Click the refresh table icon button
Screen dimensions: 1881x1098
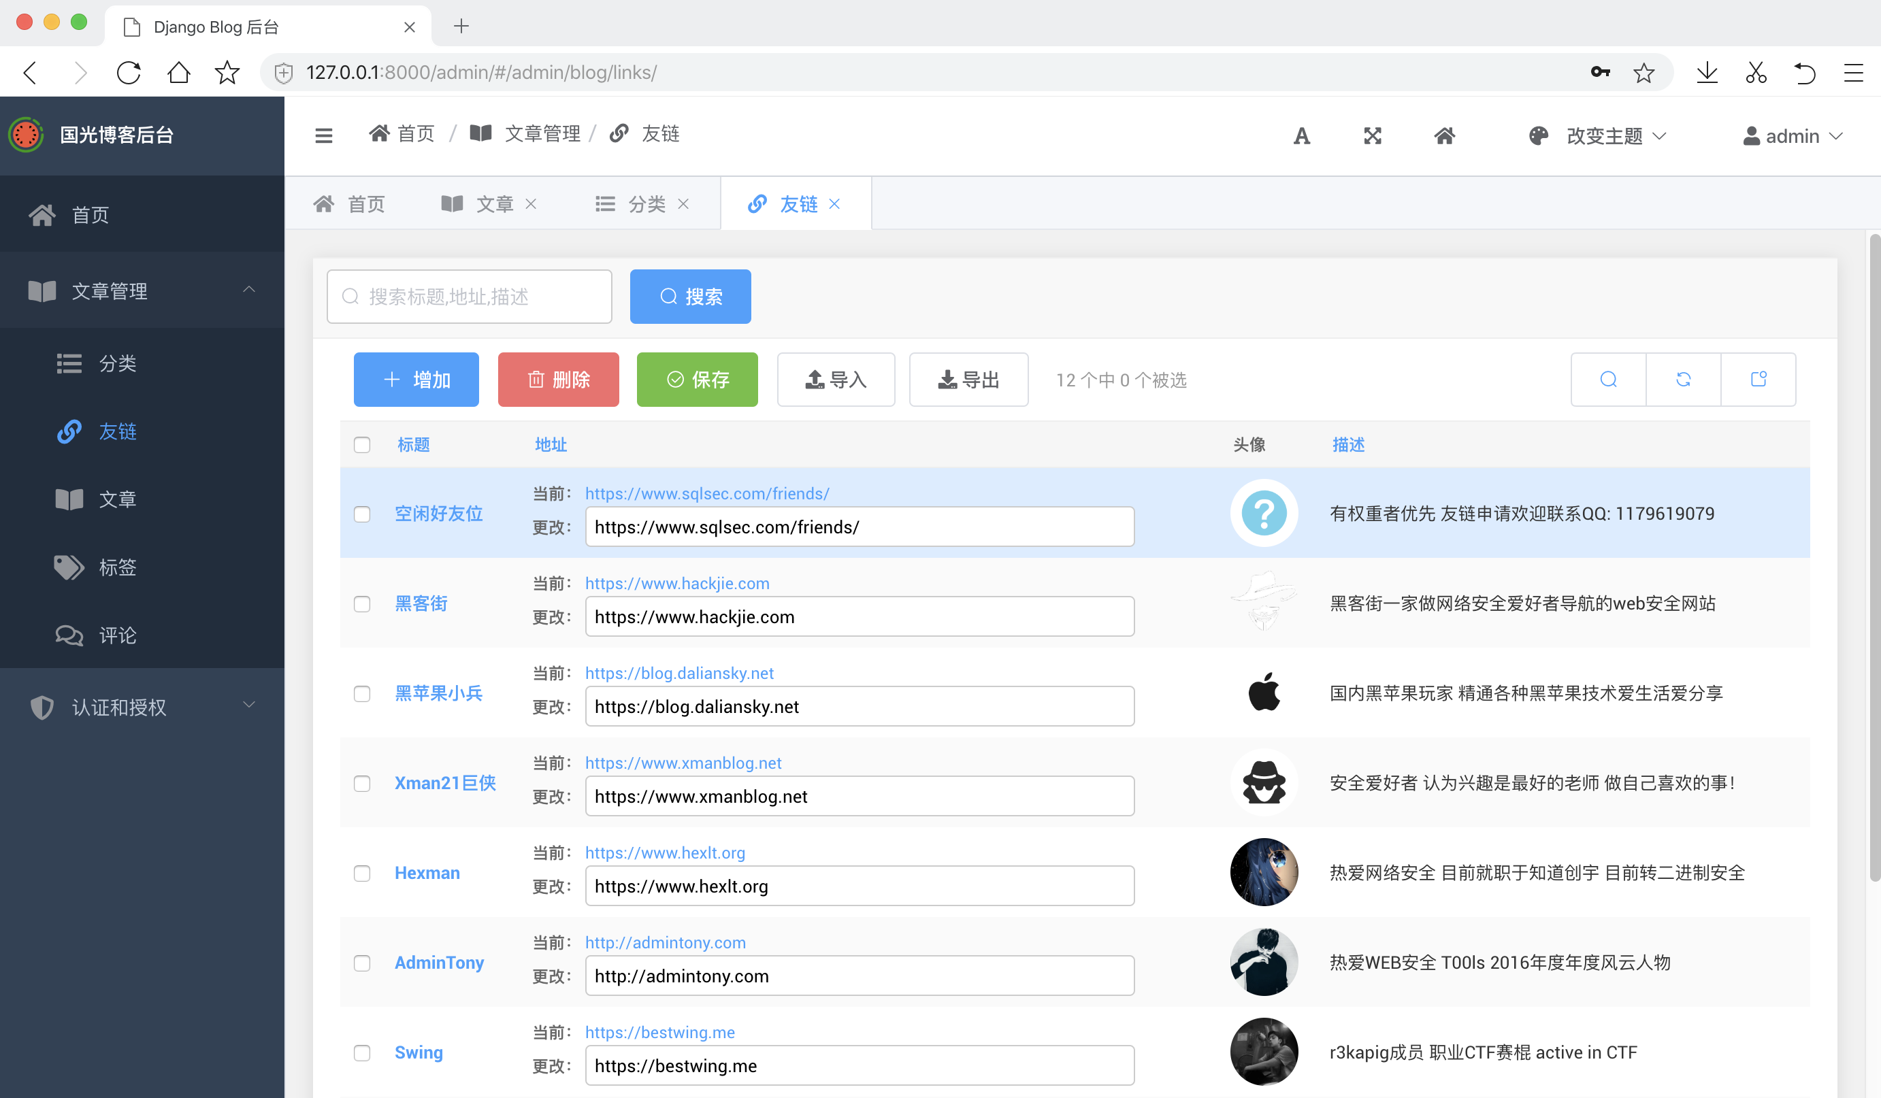(x=1682, y=380)
